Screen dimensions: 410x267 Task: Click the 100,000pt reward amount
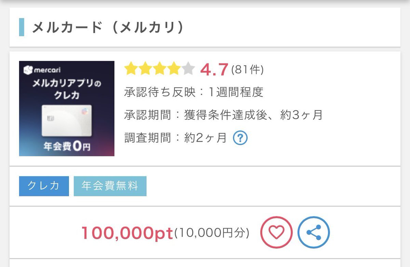(x=127, y=233)
